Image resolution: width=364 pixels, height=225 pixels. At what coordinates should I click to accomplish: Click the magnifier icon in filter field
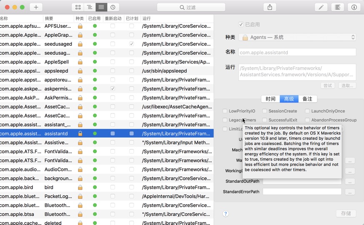pyautogui.click(x=182, y=7)
